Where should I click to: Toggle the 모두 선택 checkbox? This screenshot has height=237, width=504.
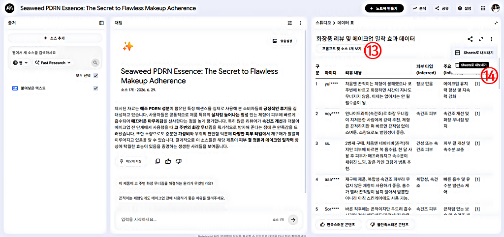95,76
